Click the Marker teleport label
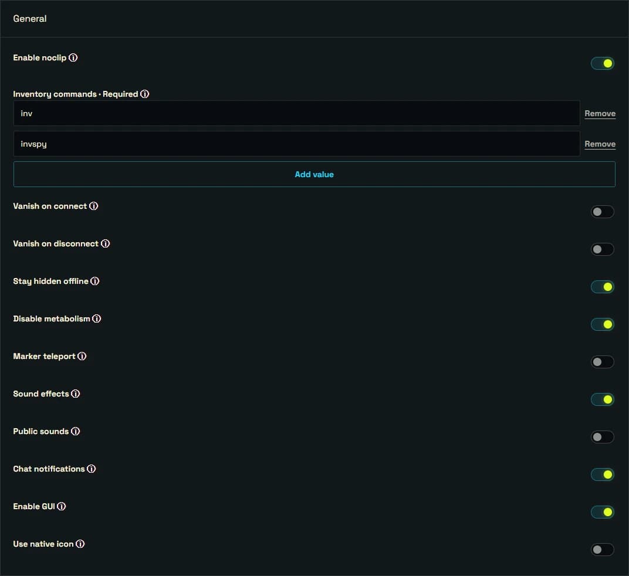 tap(44, 357)
